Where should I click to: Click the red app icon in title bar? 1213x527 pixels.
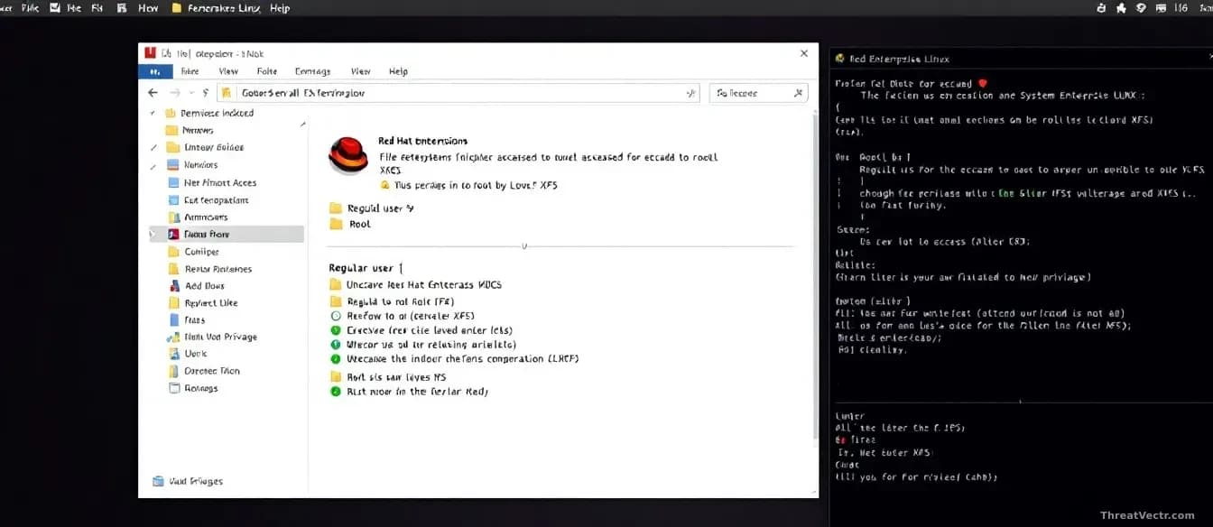point(150,53)
